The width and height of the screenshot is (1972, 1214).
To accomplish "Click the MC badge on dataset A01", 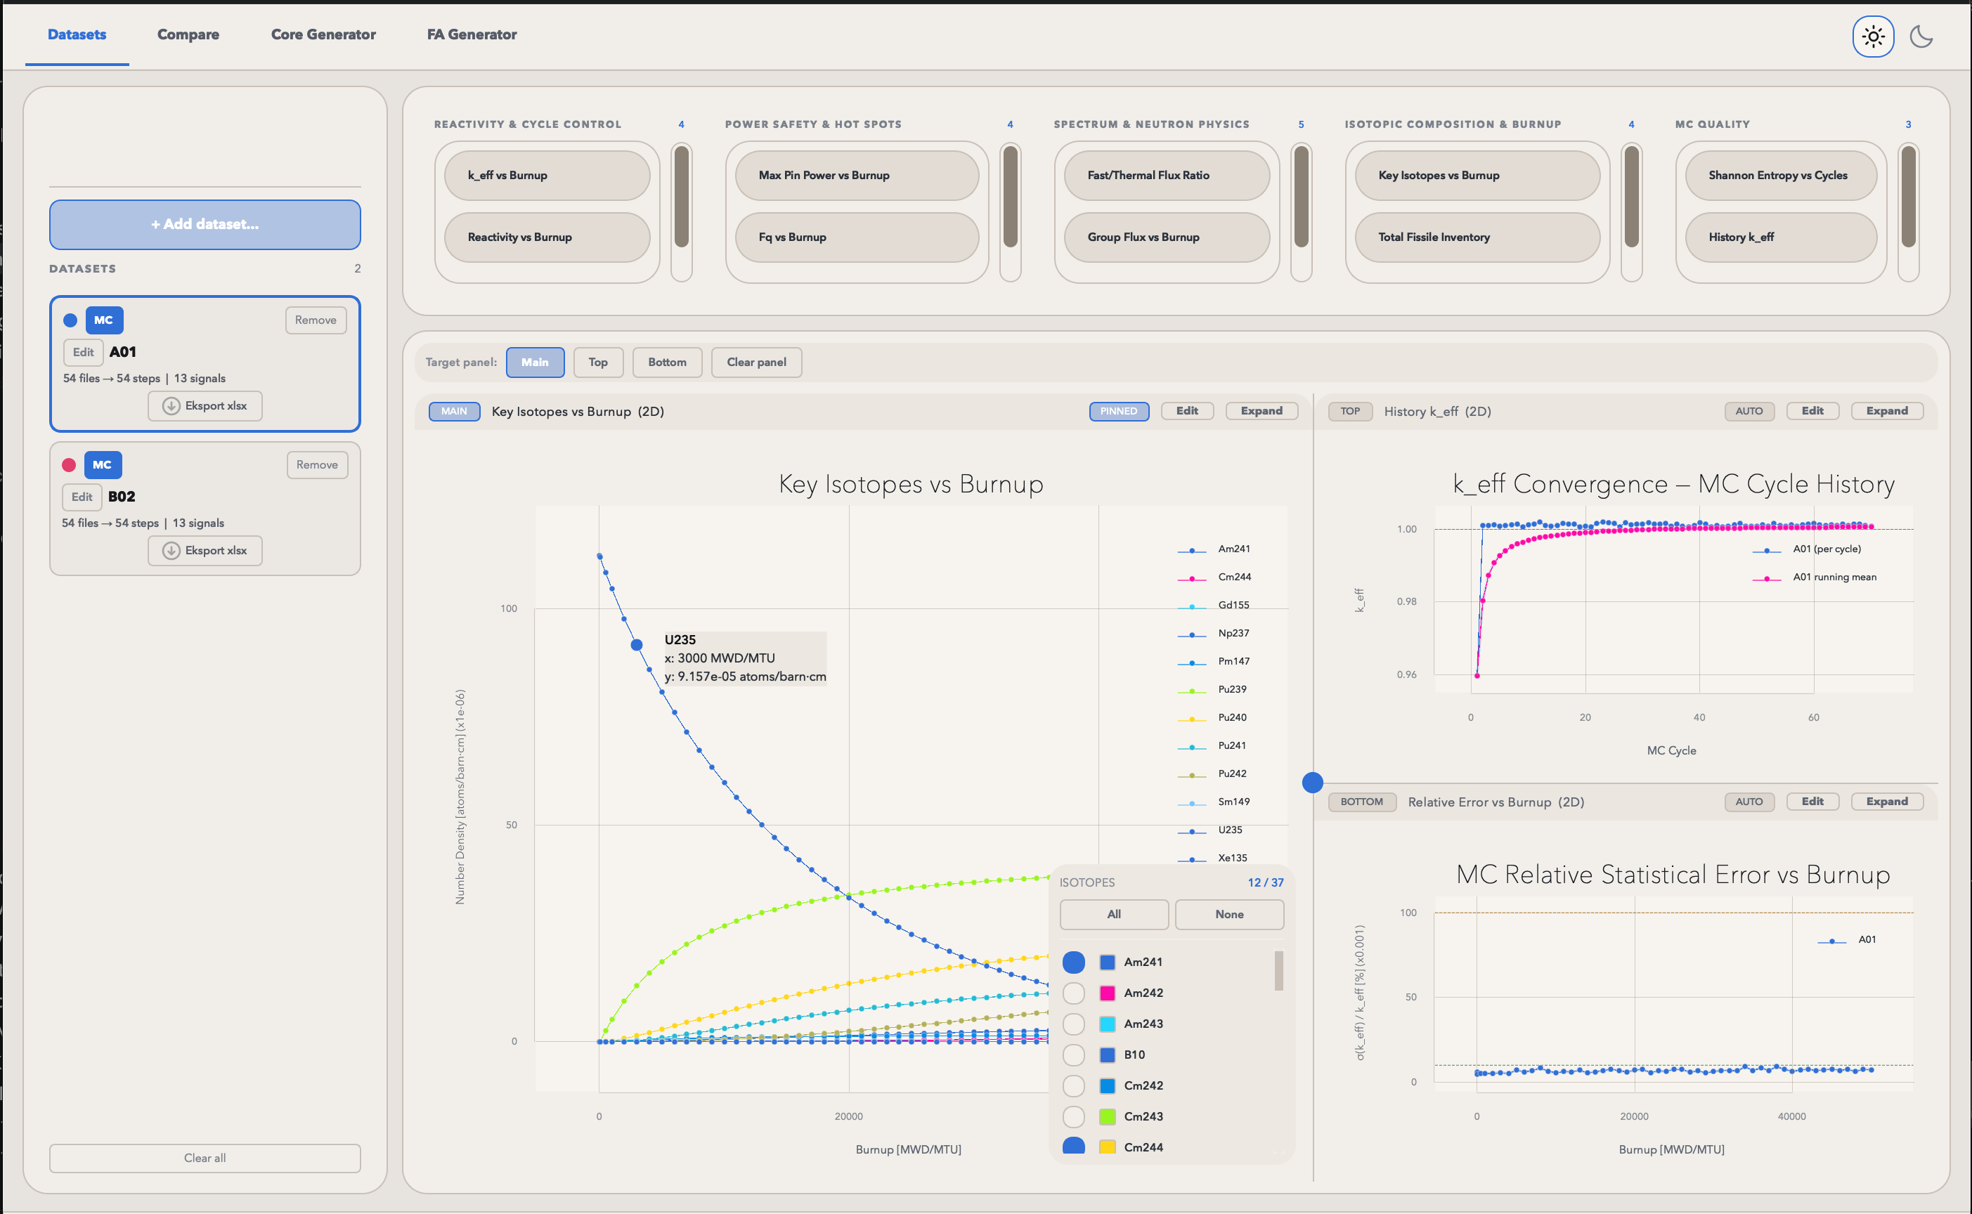I will (103, 320).
